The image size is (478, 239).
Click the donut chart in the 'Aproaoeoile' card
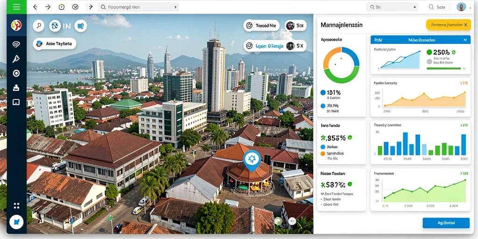(341, 65)
